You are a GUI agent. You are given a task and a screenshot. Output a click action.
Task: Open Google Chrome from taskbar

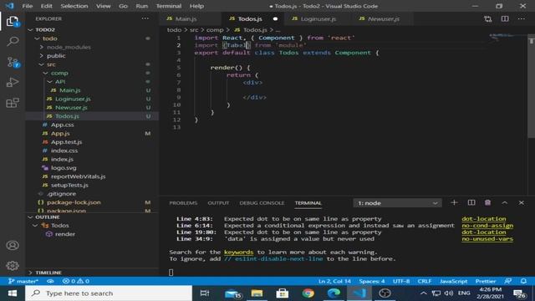[308, 293]
